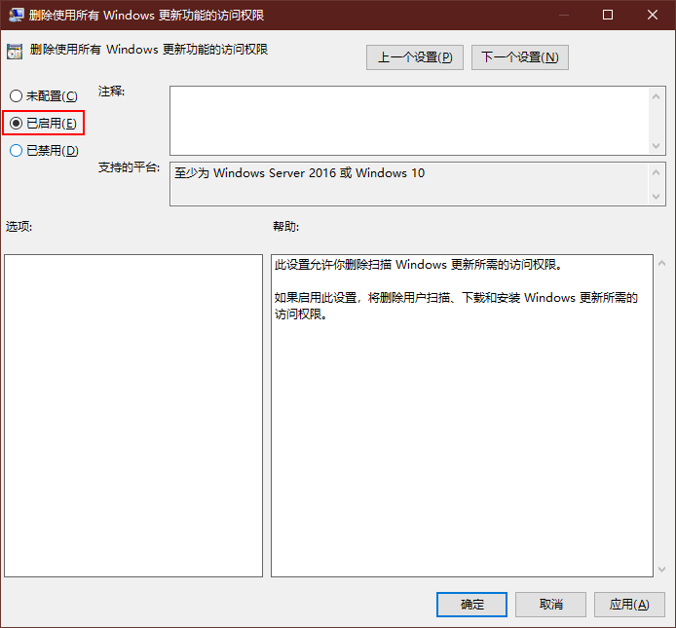Image resolution: width=676 pixels, height=628 pixels.
Task: Click the title bar policy editor icon
Action: point(16,15)
